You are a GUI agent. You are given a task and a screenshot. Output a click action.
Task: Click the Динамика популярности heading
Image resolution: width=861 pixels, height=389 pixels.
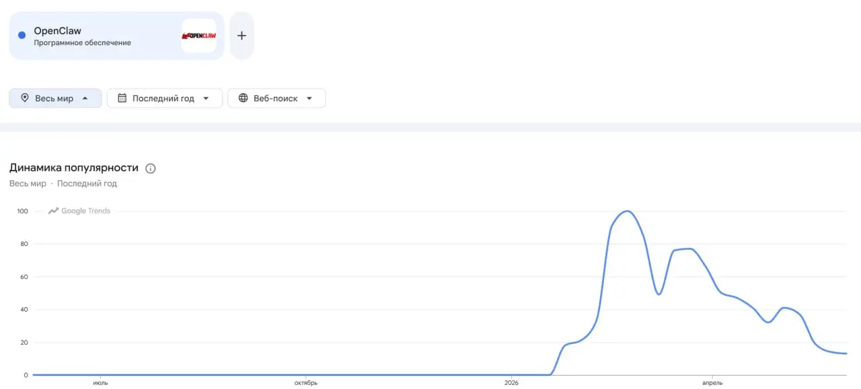click(x=74, y=168)
